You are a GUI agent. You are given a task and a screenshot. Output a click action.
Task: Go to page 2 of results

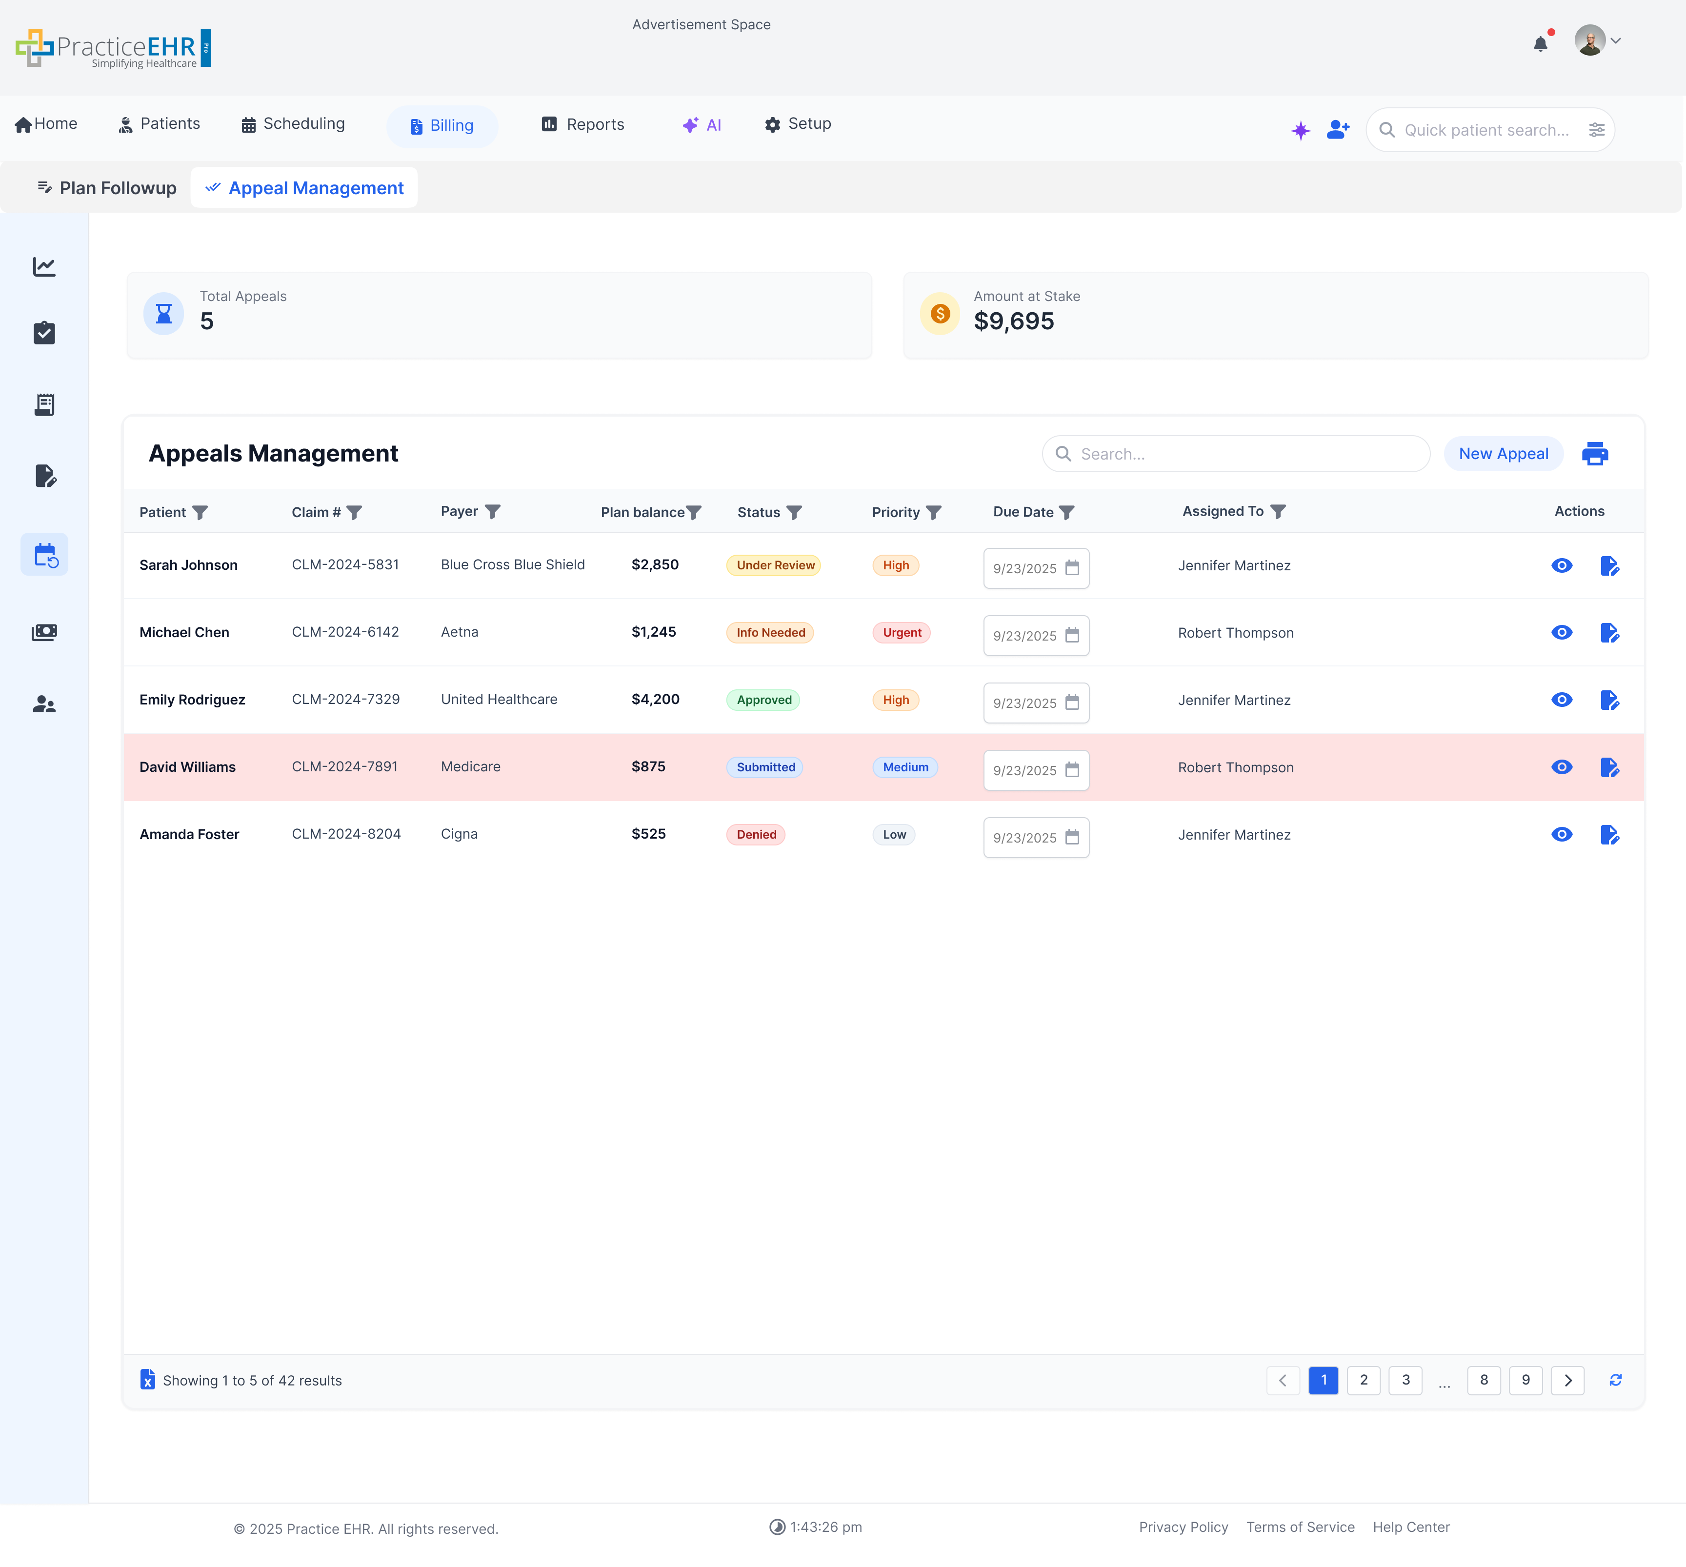1363,1380
